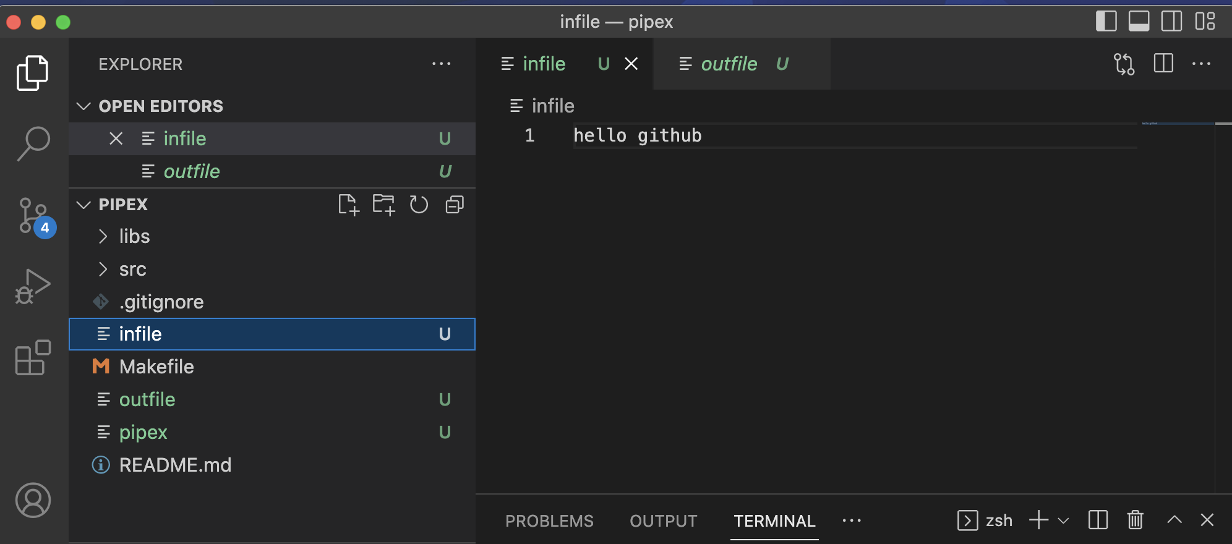Image resolution: width=1232 pixels, height=544 pixels.
Task: Click the editor minimap preview
Action: (x=1178, y=124)
